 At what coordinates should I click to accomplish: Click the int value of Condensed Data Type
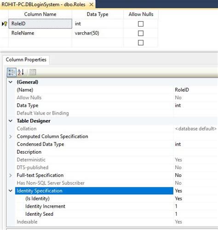coord(178,144)
